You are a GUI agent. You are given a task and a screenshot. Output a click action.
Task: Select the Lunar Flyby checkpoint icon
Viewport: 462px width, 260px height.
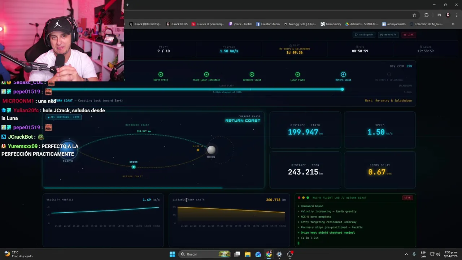tap(297, 74)
